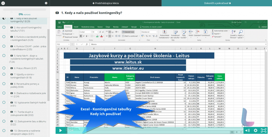This screenshot has height=137, width=272.
Task: Click the left arrow before Predchádzajúca lekcia
Action: 93,3
